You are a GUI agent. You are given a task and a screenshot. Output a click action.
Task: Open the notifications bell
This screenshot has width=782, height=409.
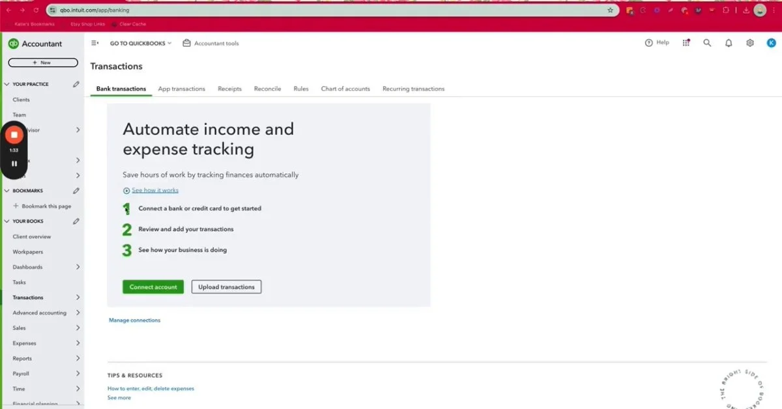[x=729, y=43]
